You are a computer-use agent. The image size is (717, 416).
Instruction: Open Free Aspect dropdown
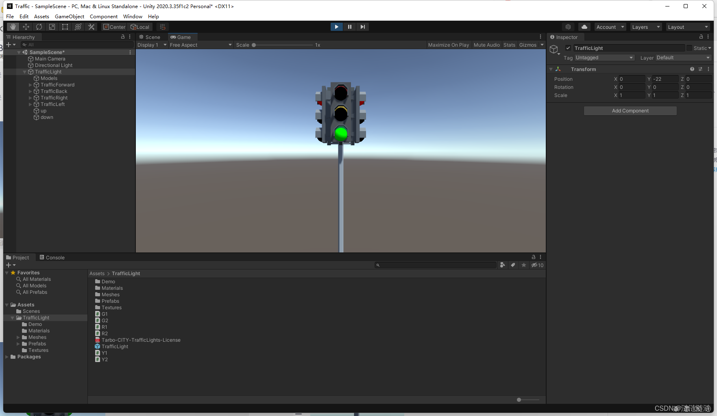[201, 45]
